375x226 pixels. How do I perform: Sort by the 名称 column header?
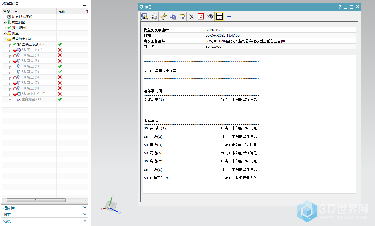29,11
